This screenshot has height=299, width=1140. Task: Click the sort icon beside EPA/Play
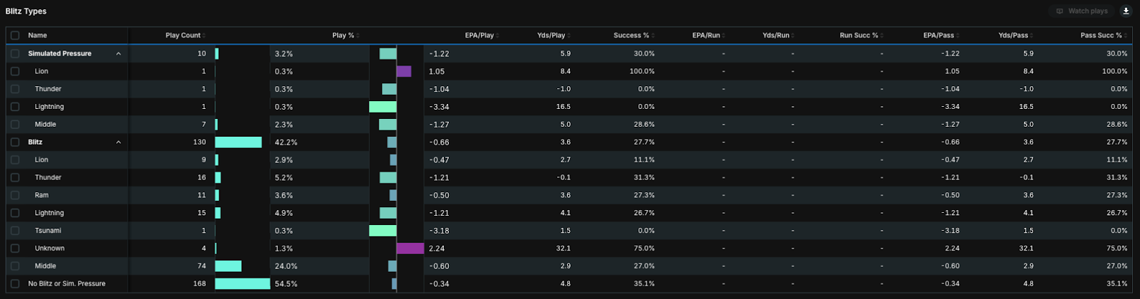(497, 36)
